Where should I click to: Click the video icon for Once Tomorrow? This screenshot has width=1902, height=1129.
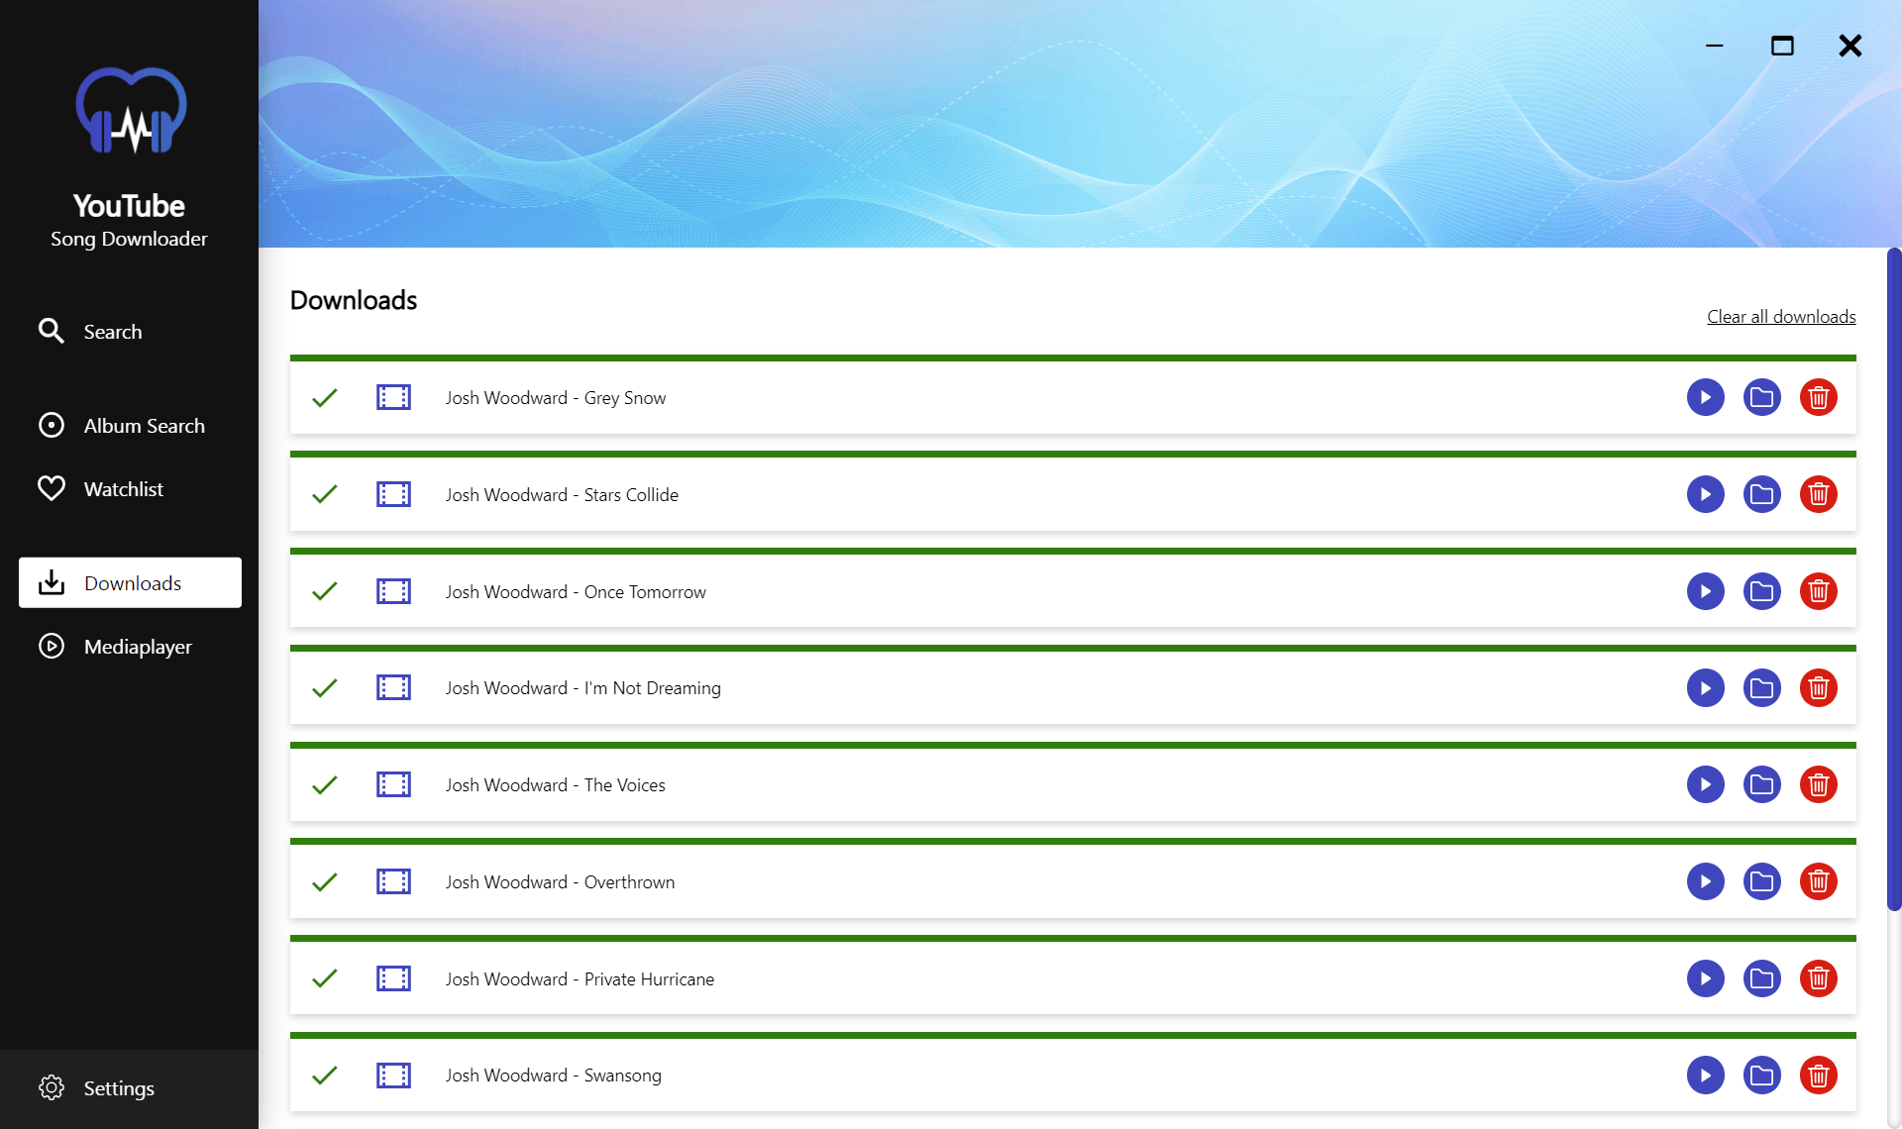(393, 591)
